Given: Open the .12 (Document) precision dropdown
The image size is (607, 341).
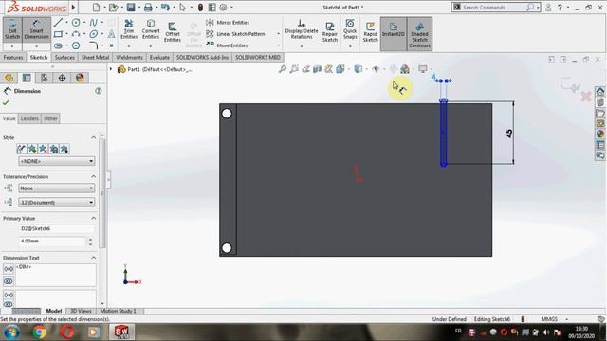Looking at the screenshot, I should (56, 202).
